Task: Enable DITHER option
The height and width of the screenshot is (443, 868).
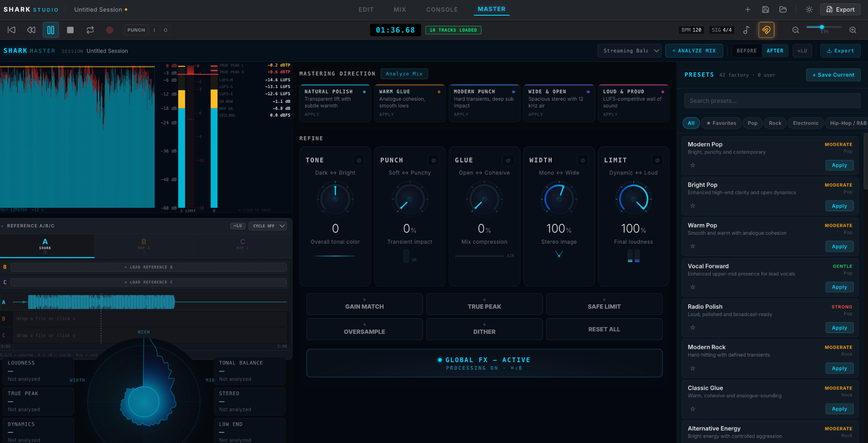Action: [484, 329]
